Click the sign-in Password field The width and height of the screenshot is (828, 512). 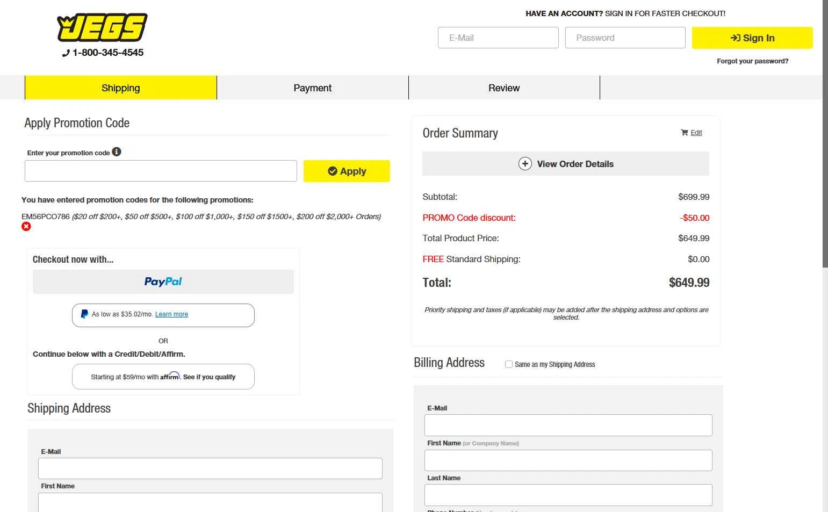(625, 38)
